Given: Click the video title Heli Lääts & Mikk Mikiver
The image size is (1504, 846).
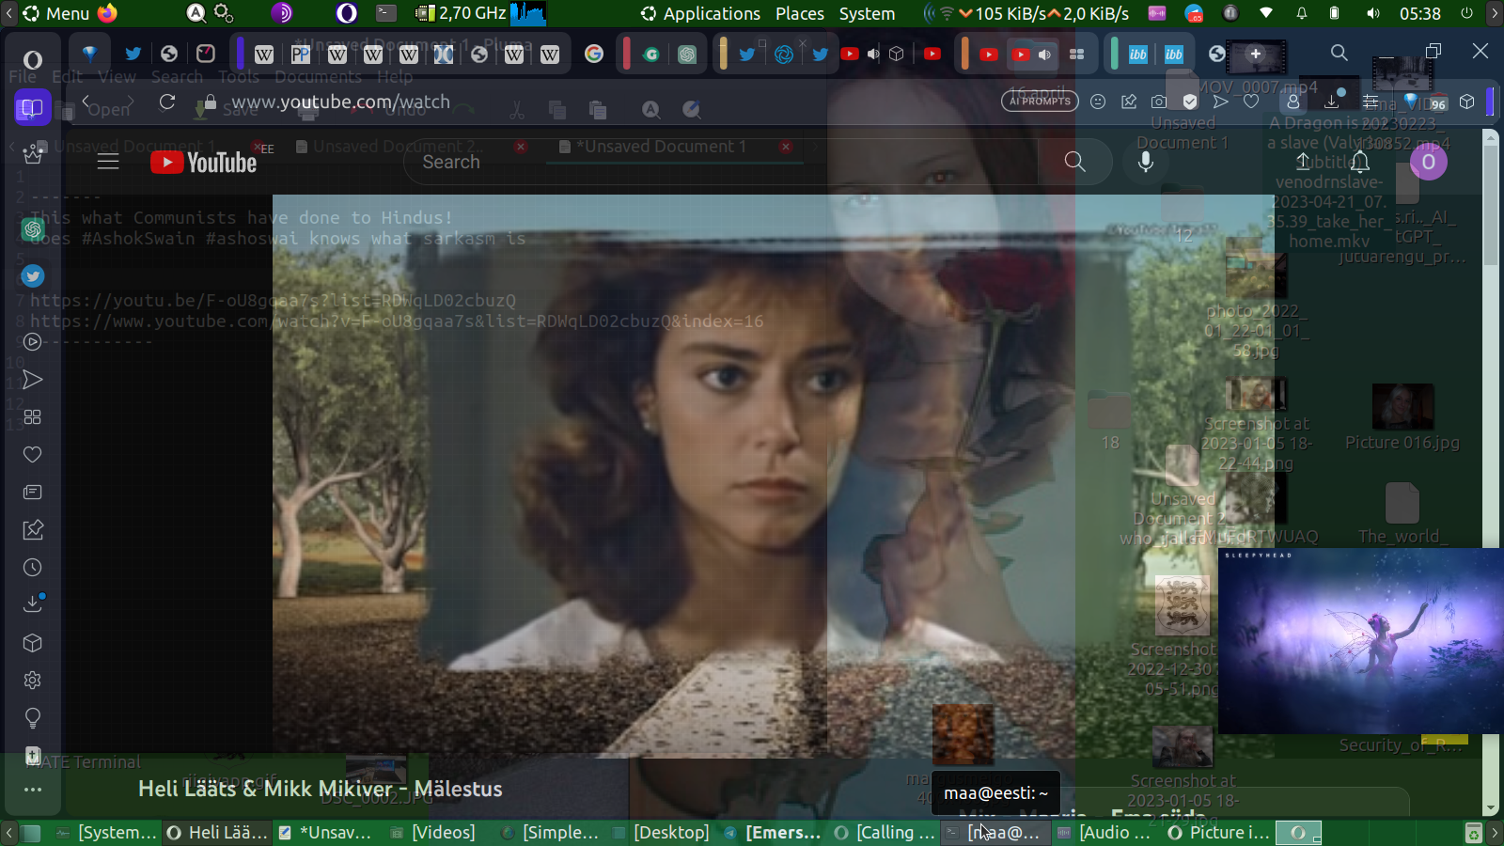Looking at the screenshot, I should tap(321, 789).
